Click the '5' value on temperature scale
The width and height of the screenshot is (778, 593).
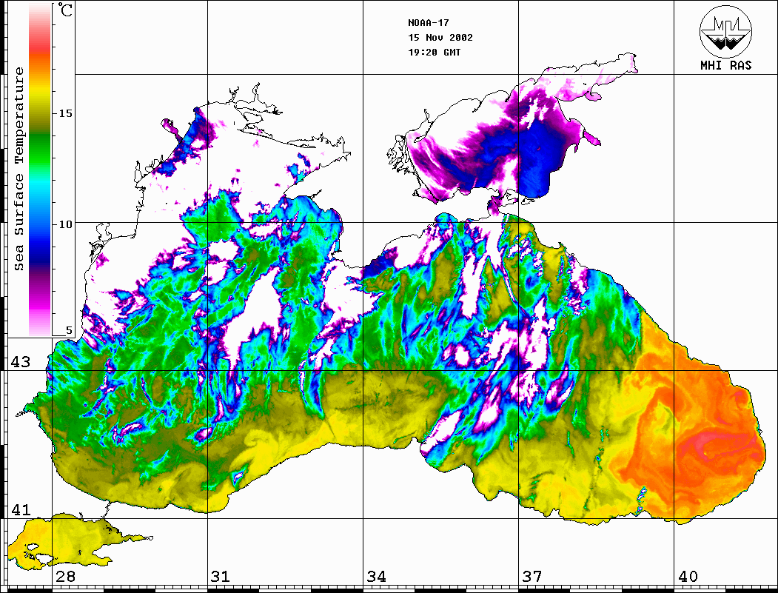pos(69,330)
